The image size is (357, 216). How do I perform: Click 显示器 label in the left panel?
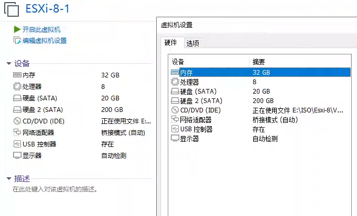tap(32, 155)
